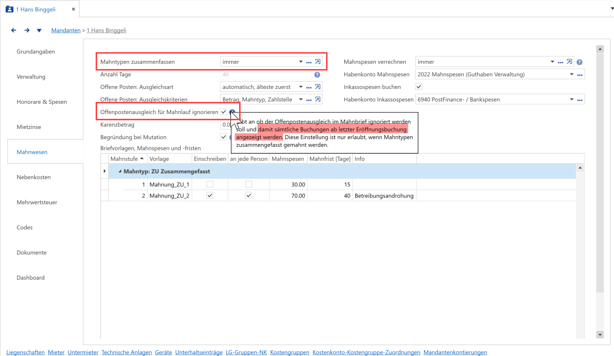614x356 pixels.
Task: Close the 1 Hans Binggeli tab
Action: tap(72, 9)
